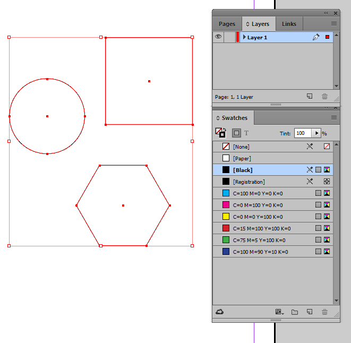
Task: Click the process color icon on blue swatch row
Action: [318, 252]
